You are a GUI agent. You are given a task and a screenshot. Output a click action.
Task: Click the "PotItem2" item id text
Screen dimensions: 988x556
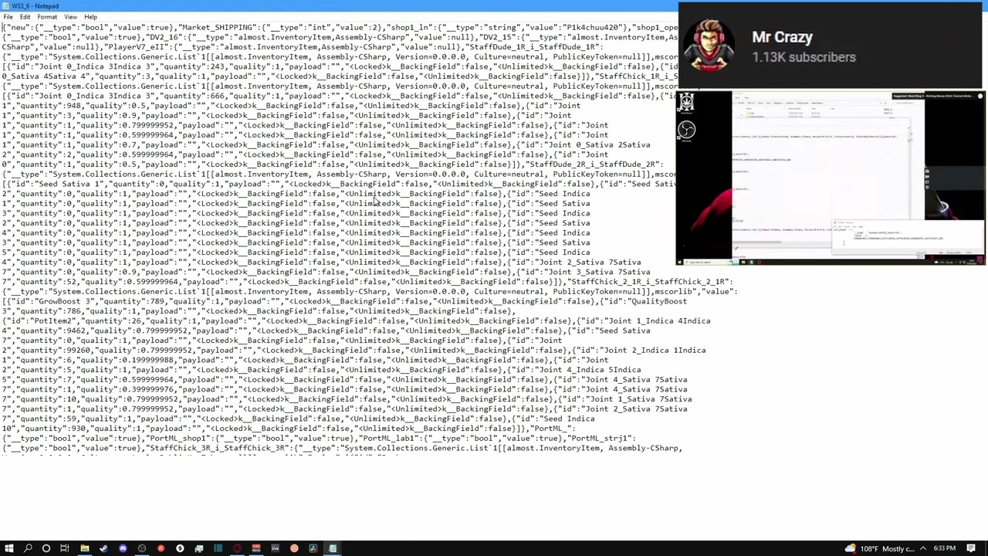(x=52, y=320)
